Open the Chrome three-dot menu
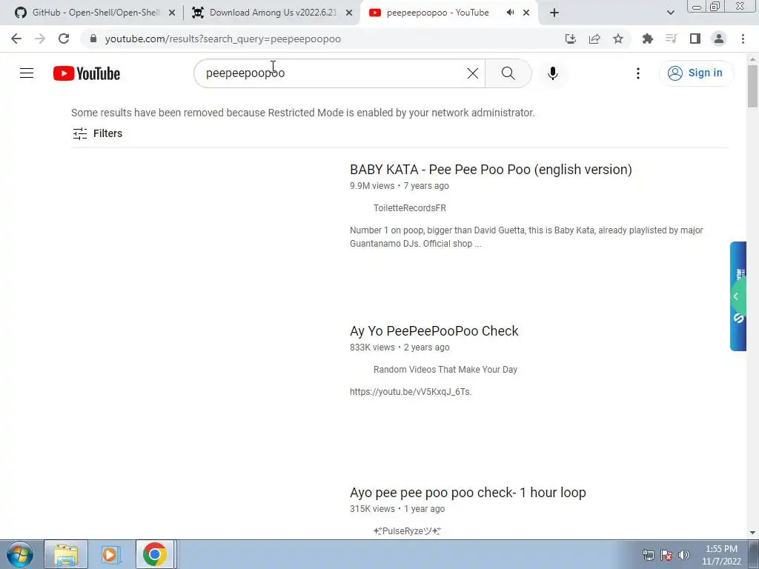Viewport: 759px width, 569px height. (x=743, y=39)
